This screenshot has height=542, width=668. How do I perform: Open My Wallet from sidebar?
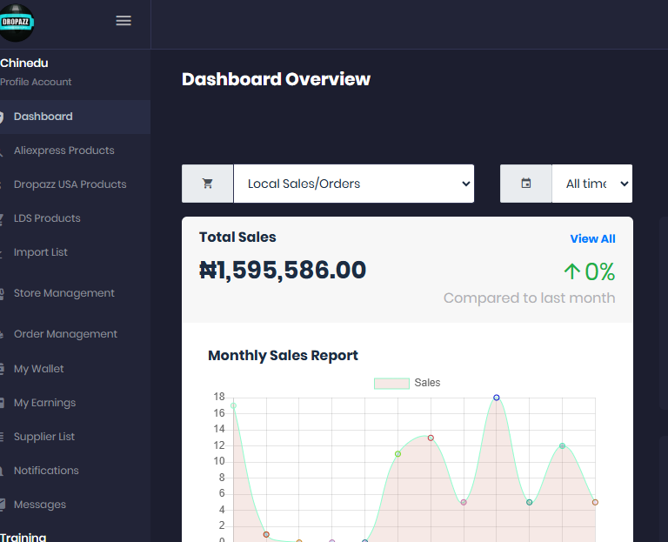coord(38,369)
